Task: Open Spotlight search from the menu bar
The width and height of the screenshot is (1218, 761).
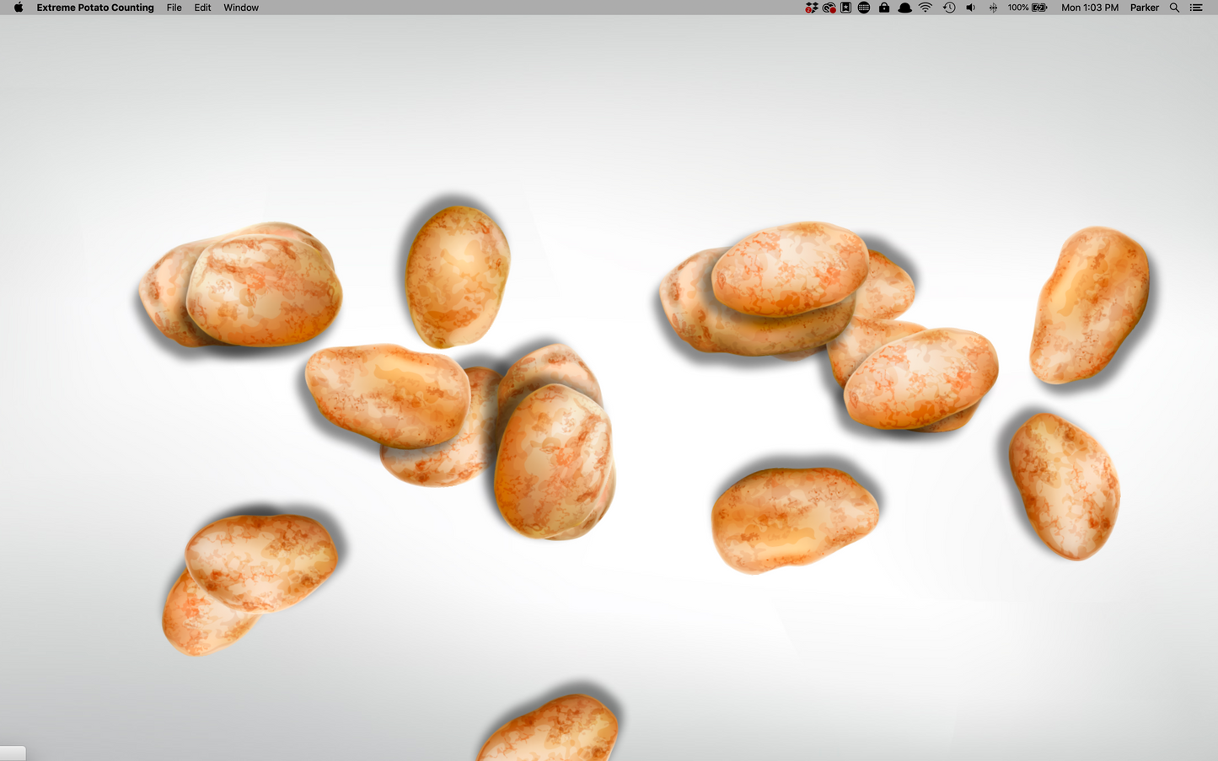Action: click(1174, 8)
